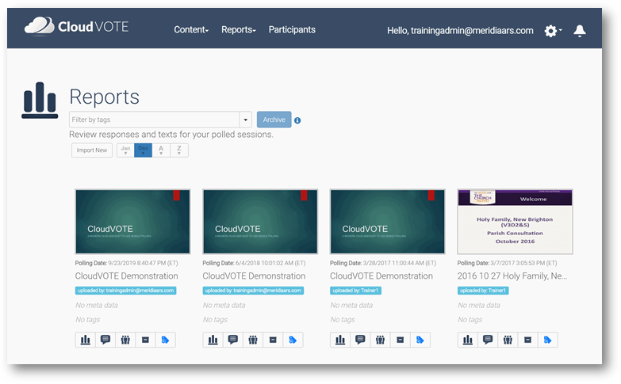Click blue tag icon on 3/28/2017 session

pos(420,340)
